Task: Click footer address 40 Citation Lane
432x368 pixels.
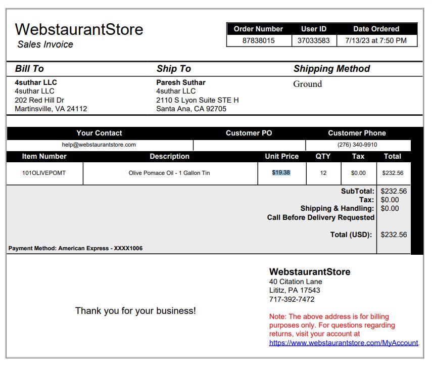Action: 296,282
